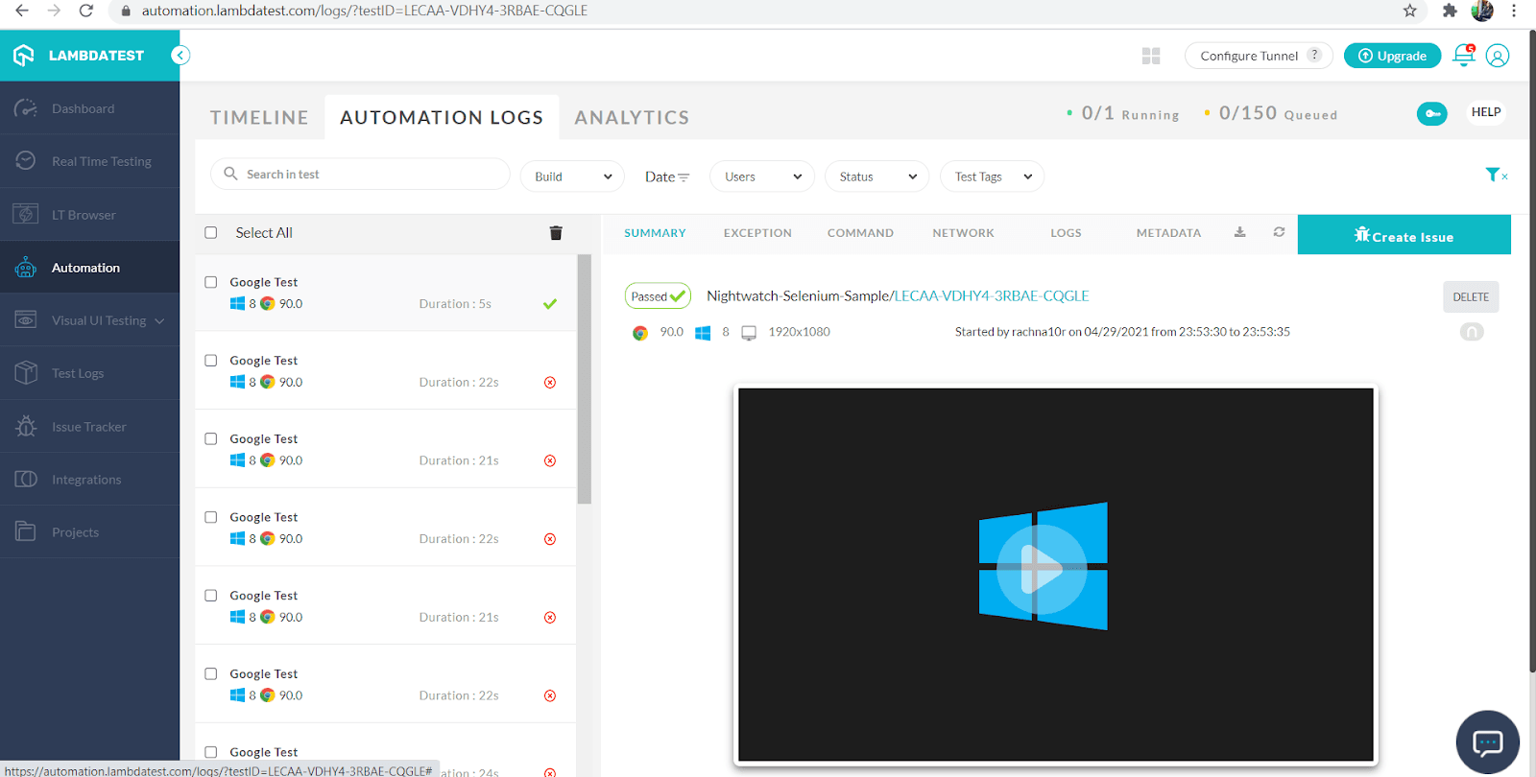Screen dimensions: 1536x777
Task: Open the Build dropdown
Action: 572,177
